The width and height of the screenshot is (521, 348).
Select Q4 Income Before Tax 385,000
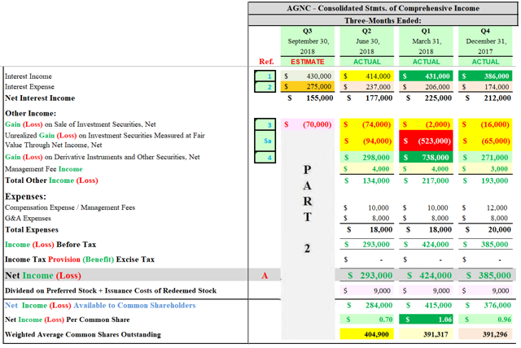[x=485, y=245]
